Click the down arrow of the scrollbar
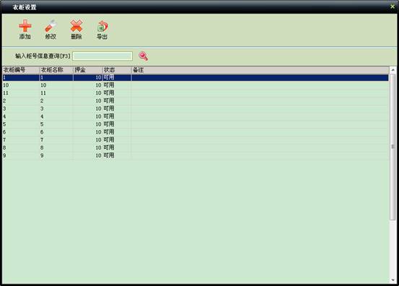Screen dimensions: 399x286 (393, 280)
